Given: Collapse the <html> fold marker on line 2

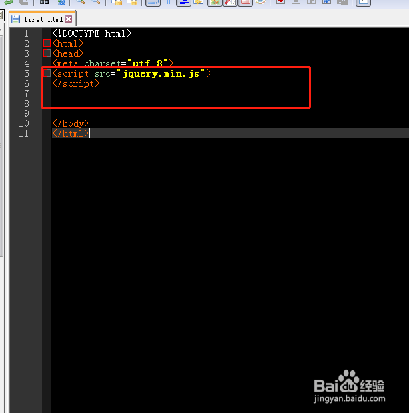Looking at the screenshot, I should pos(47,43).
